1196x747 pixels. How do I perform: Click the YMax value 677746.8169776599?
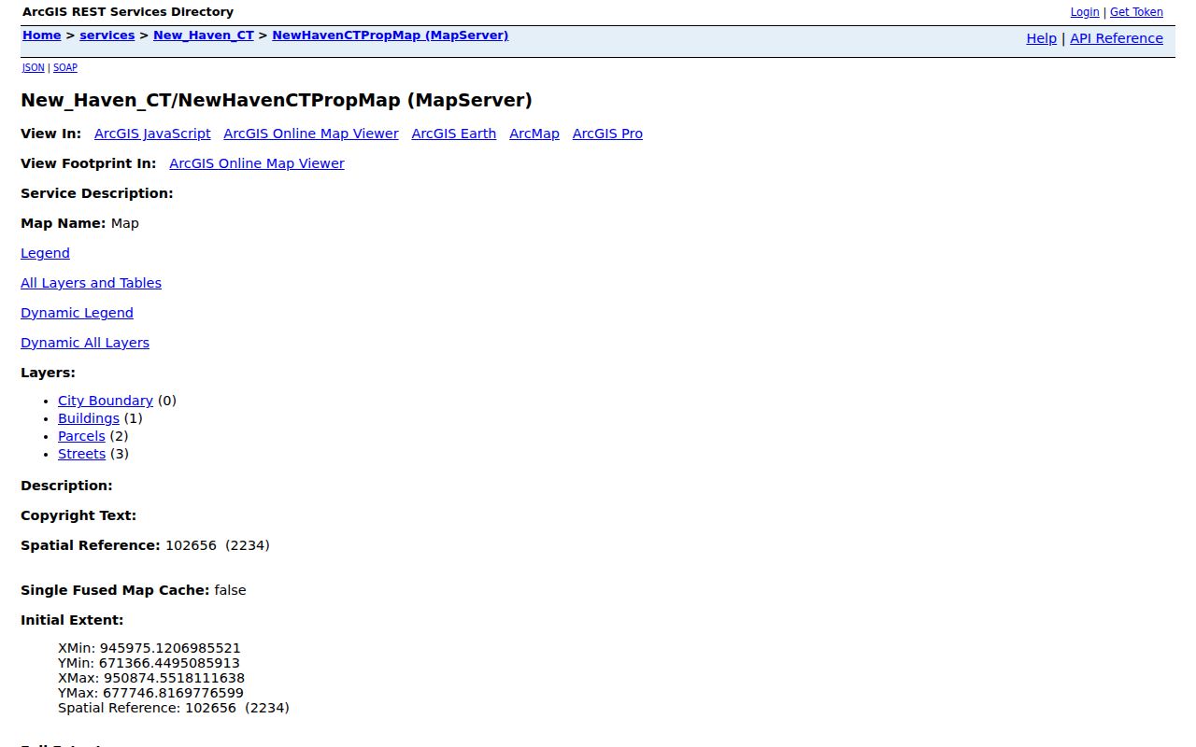173,693
